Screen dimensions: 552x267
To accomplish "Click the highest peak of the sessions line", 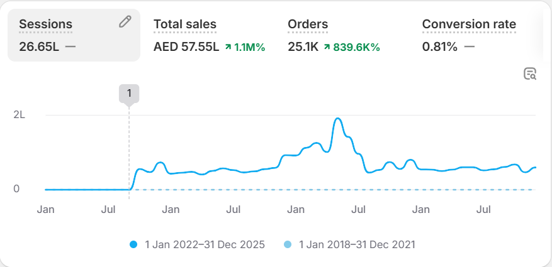I will tap(338, 119).
